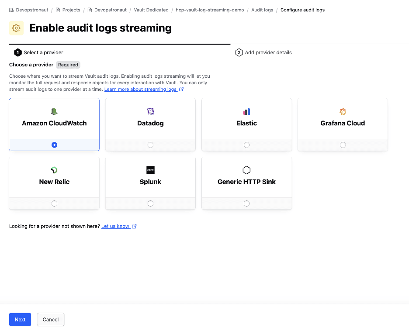Viewport: 409px width, 331px height.
Task: Click the New Relic logo icon
Action: point(54,170)
